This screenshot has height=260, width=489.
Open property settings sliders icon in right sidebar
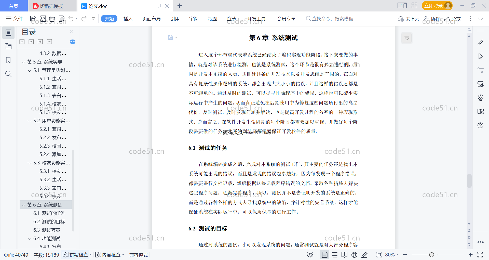481,70
